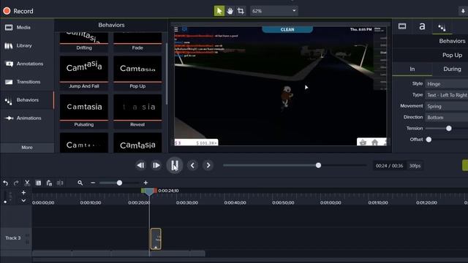Add a track with plus icon
The height and width of the screenshot is (263, 468).
tap(23, 193)
